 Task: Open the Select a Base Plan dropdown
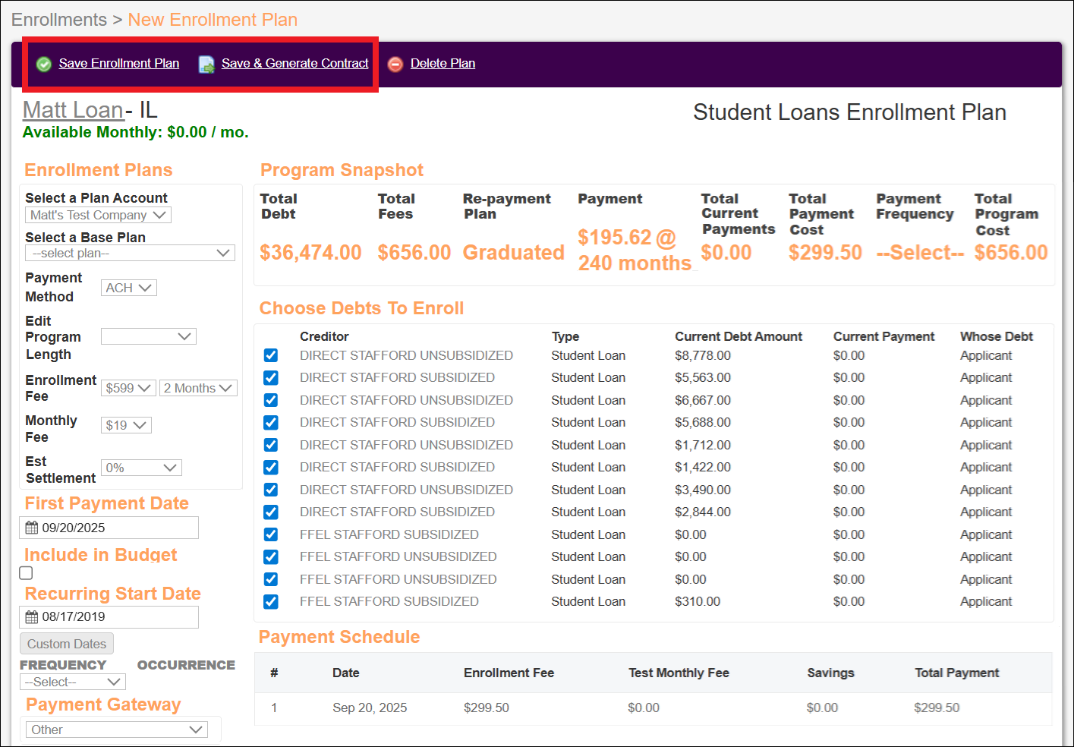tap(131, 253)
